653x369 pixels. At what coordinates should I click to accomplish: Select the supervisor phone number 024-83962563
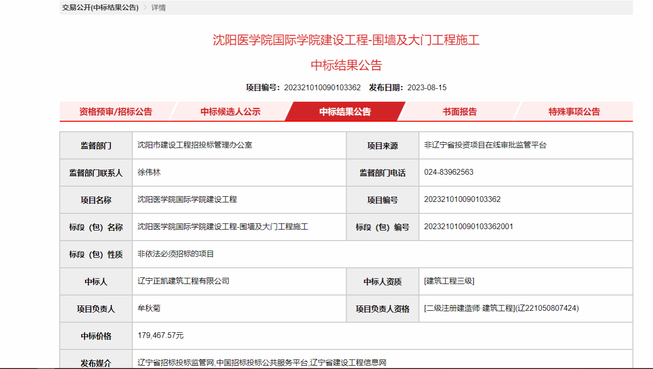(x=448, y=172)
